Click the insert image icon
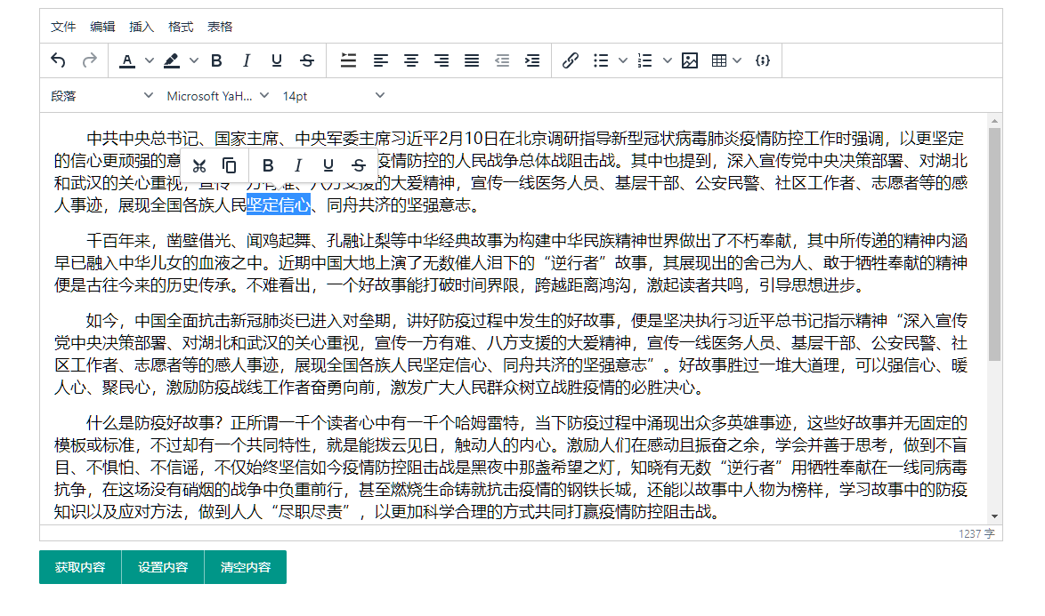Viewport: 1045px width, 616px height. click(x=689, y=60)
